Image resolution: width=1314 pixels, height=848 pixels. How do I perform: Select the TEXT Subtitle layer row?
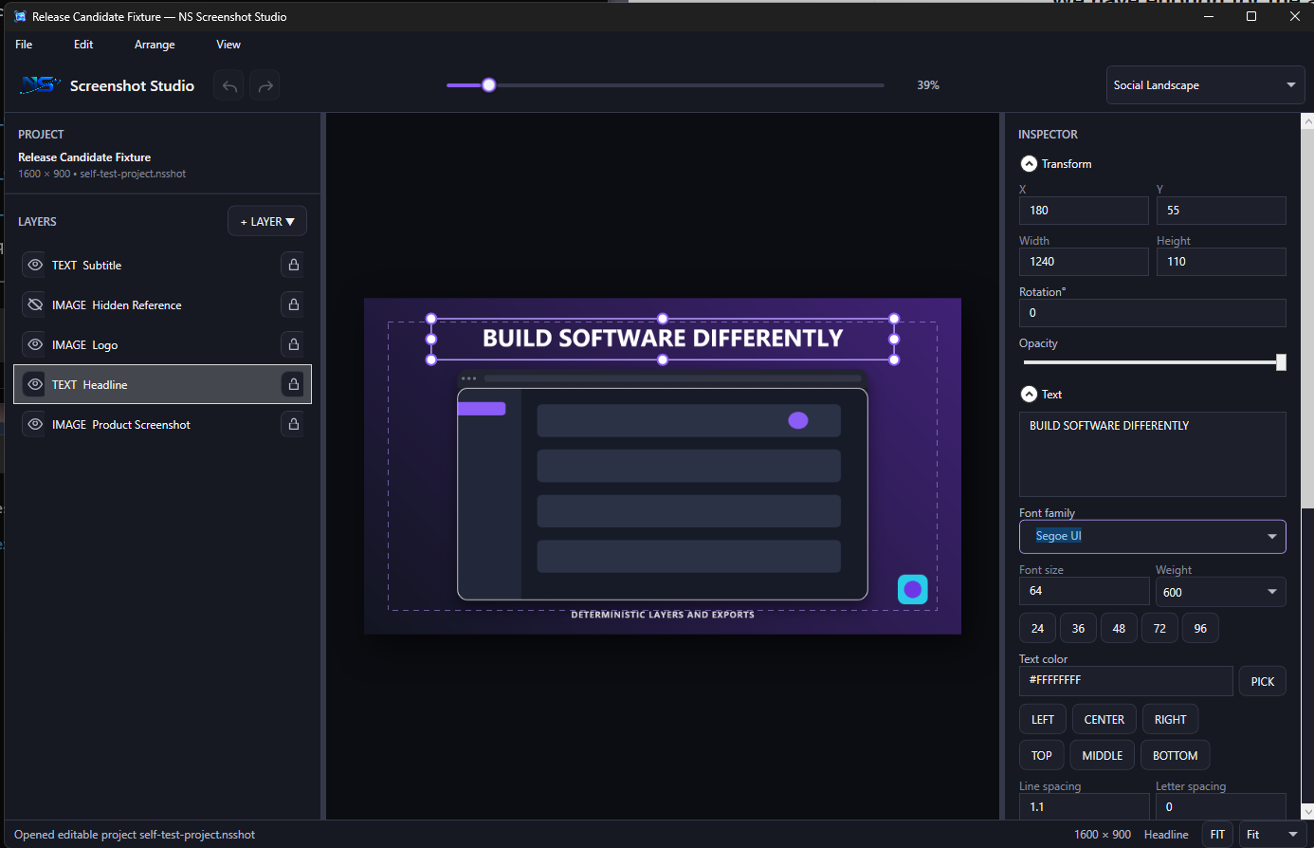tap(163, 265)
